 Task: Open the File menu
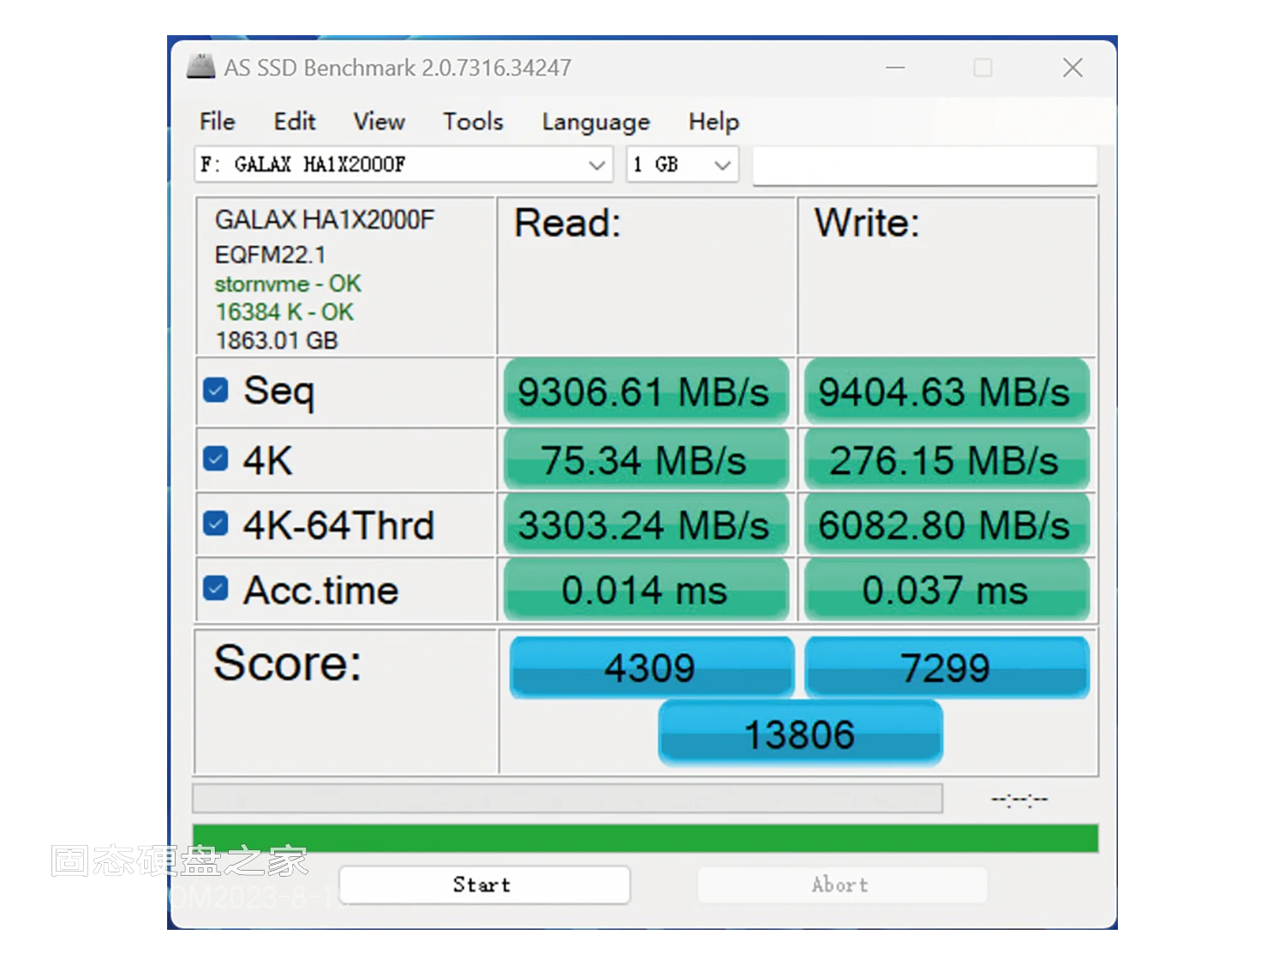click(217, 122)
